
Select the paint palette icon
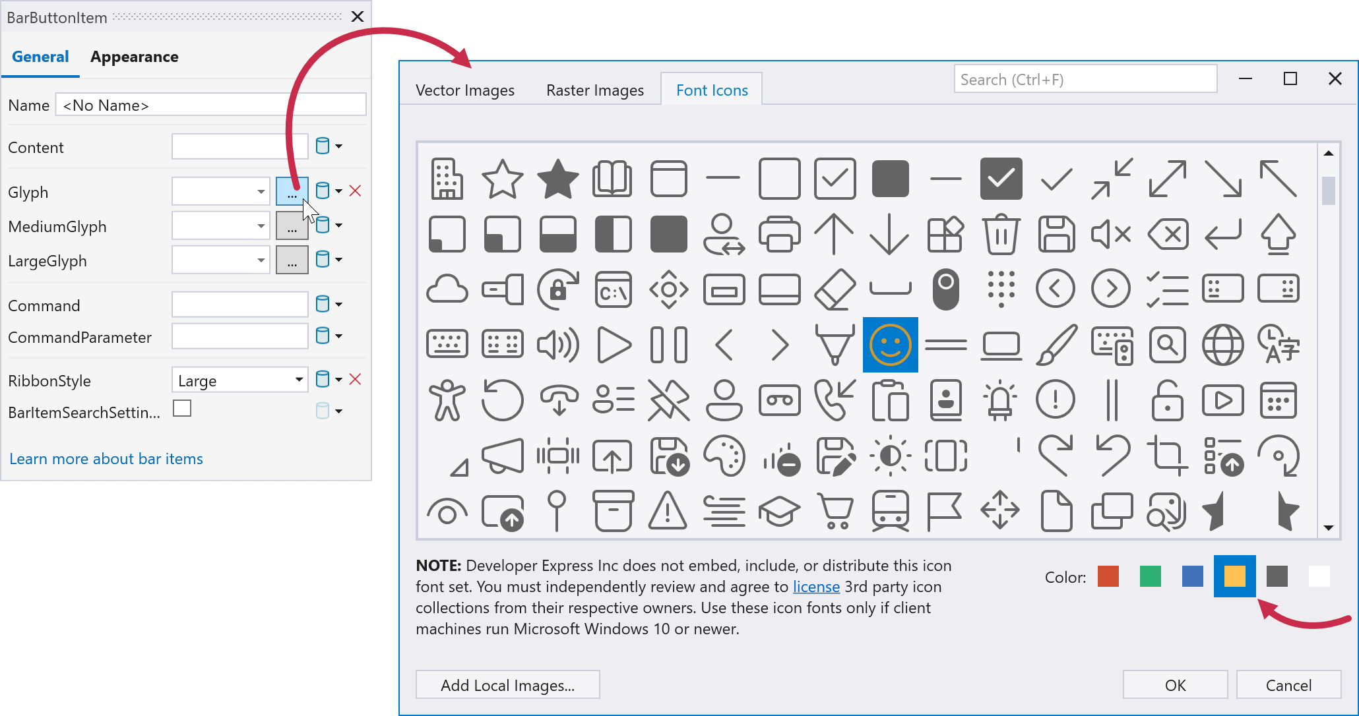click(x=724, y=456)
